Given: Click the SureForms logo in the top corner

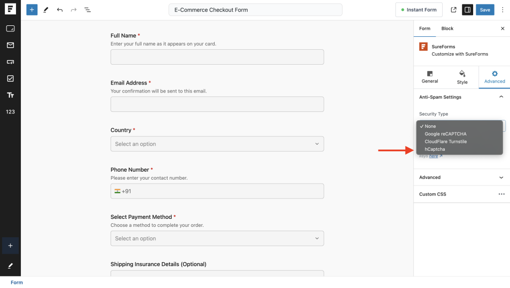Looking at the screenshot, I should [x=10, y=8].
